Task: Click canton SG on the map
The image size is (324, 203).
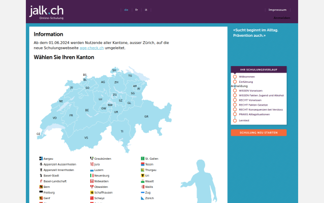Action: pos(133,93)
